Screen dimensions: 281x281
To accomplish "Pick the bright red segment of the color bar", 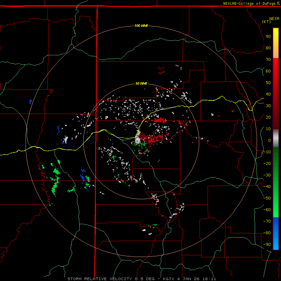I will pyautogui.click(x=276, y=75).
